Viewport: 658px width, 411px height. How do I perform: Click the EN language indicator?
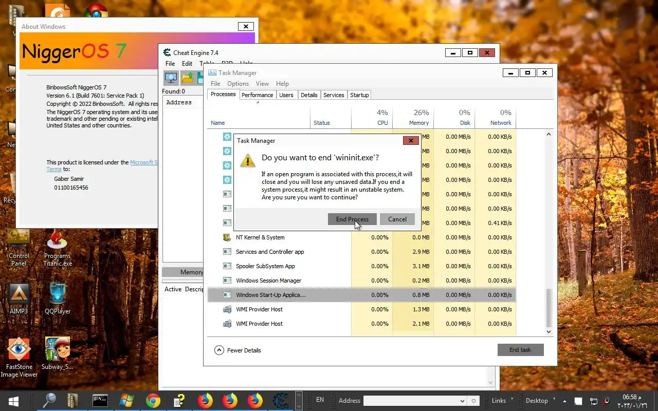320,400
